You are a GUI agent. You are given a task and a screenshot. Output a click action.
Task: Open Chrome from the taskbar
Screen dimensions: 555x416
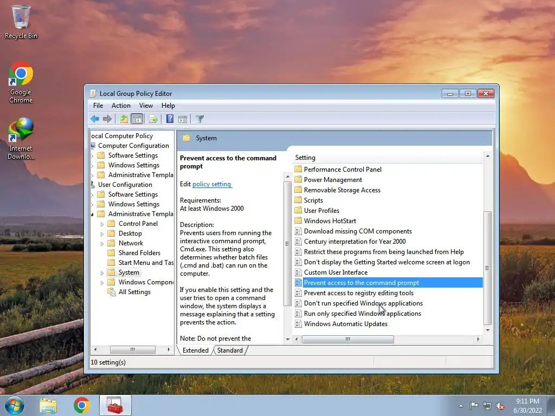tap(81, 405)
